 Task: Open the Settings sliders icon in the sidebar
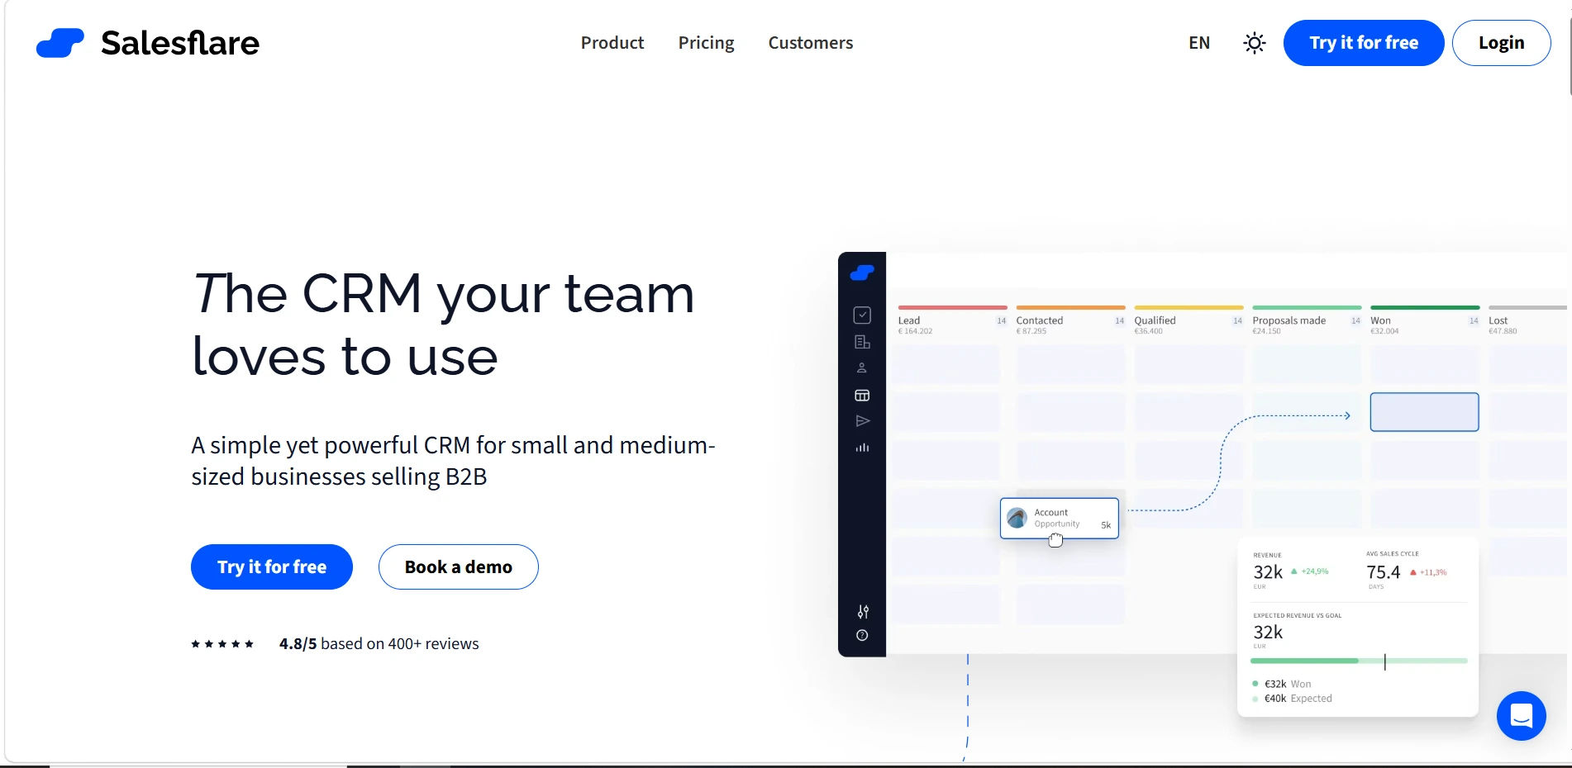pyautogui.click(x=863, y=612)
